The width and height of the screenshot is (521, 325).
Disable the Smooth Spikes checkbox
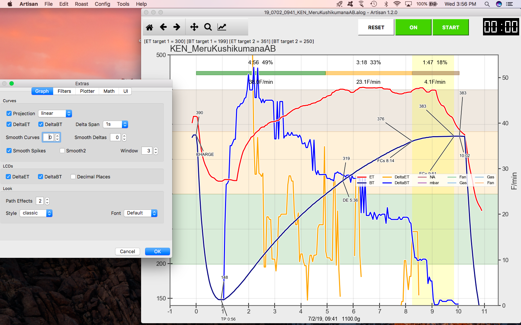(x=9, y=151)
